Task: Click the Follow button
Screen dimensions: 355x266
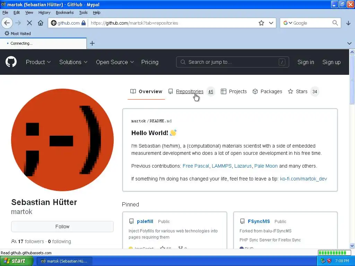Action: (62, 227)
